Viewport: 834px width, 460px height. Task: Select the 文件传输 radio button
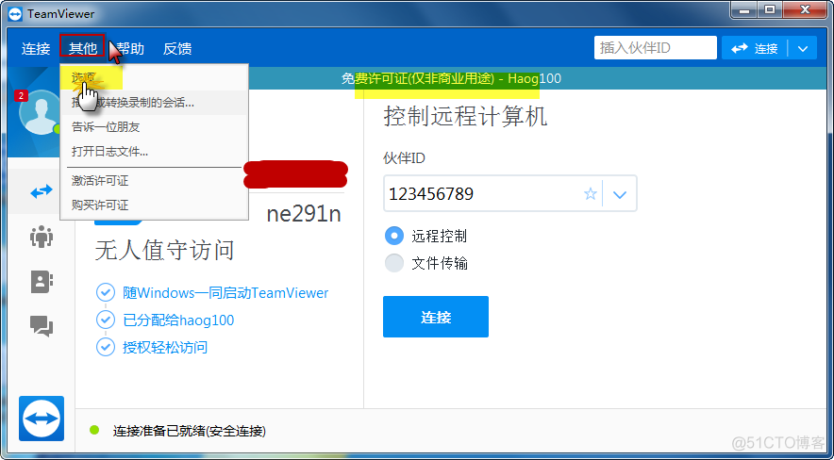tap(394, 263)
